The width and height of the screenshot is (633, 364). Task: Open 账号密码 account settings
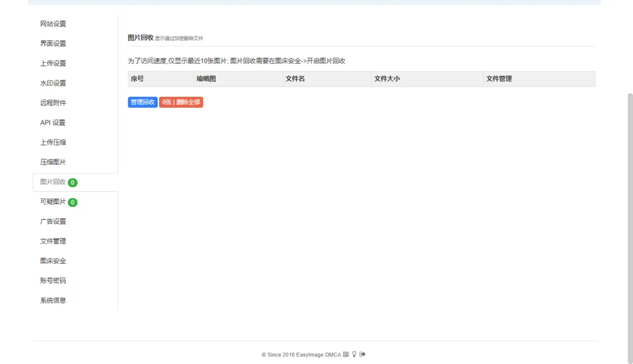tap(52, 280)
